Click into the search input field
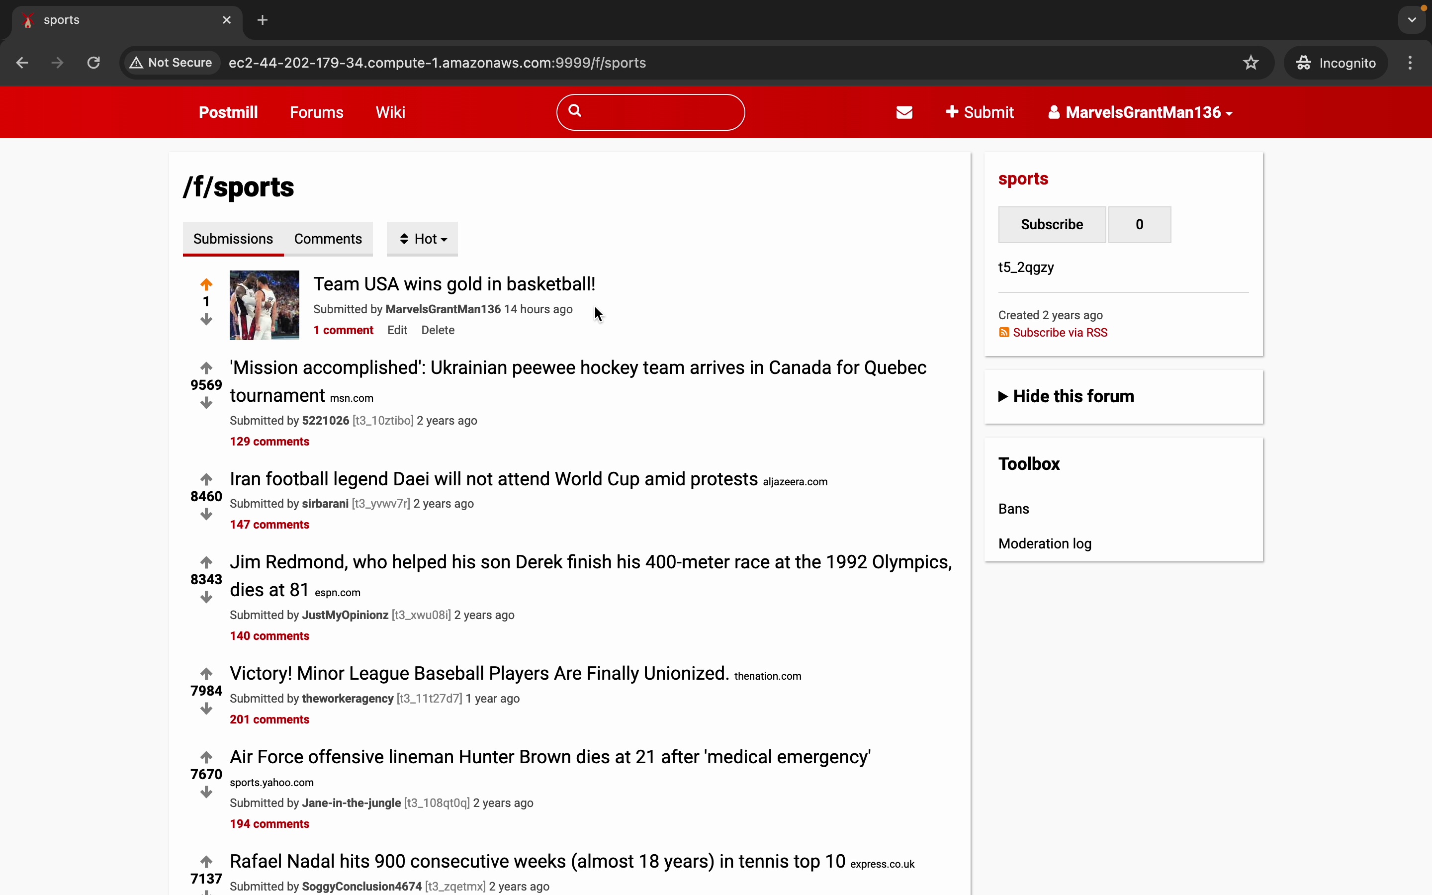This screenshot has width=1432, height=895. (662, 112)
